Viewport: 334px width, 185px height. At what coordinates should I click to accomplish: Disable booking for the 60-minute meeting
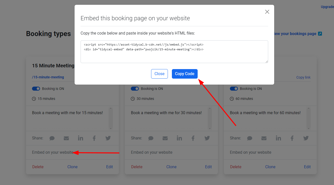click(234, 89)
